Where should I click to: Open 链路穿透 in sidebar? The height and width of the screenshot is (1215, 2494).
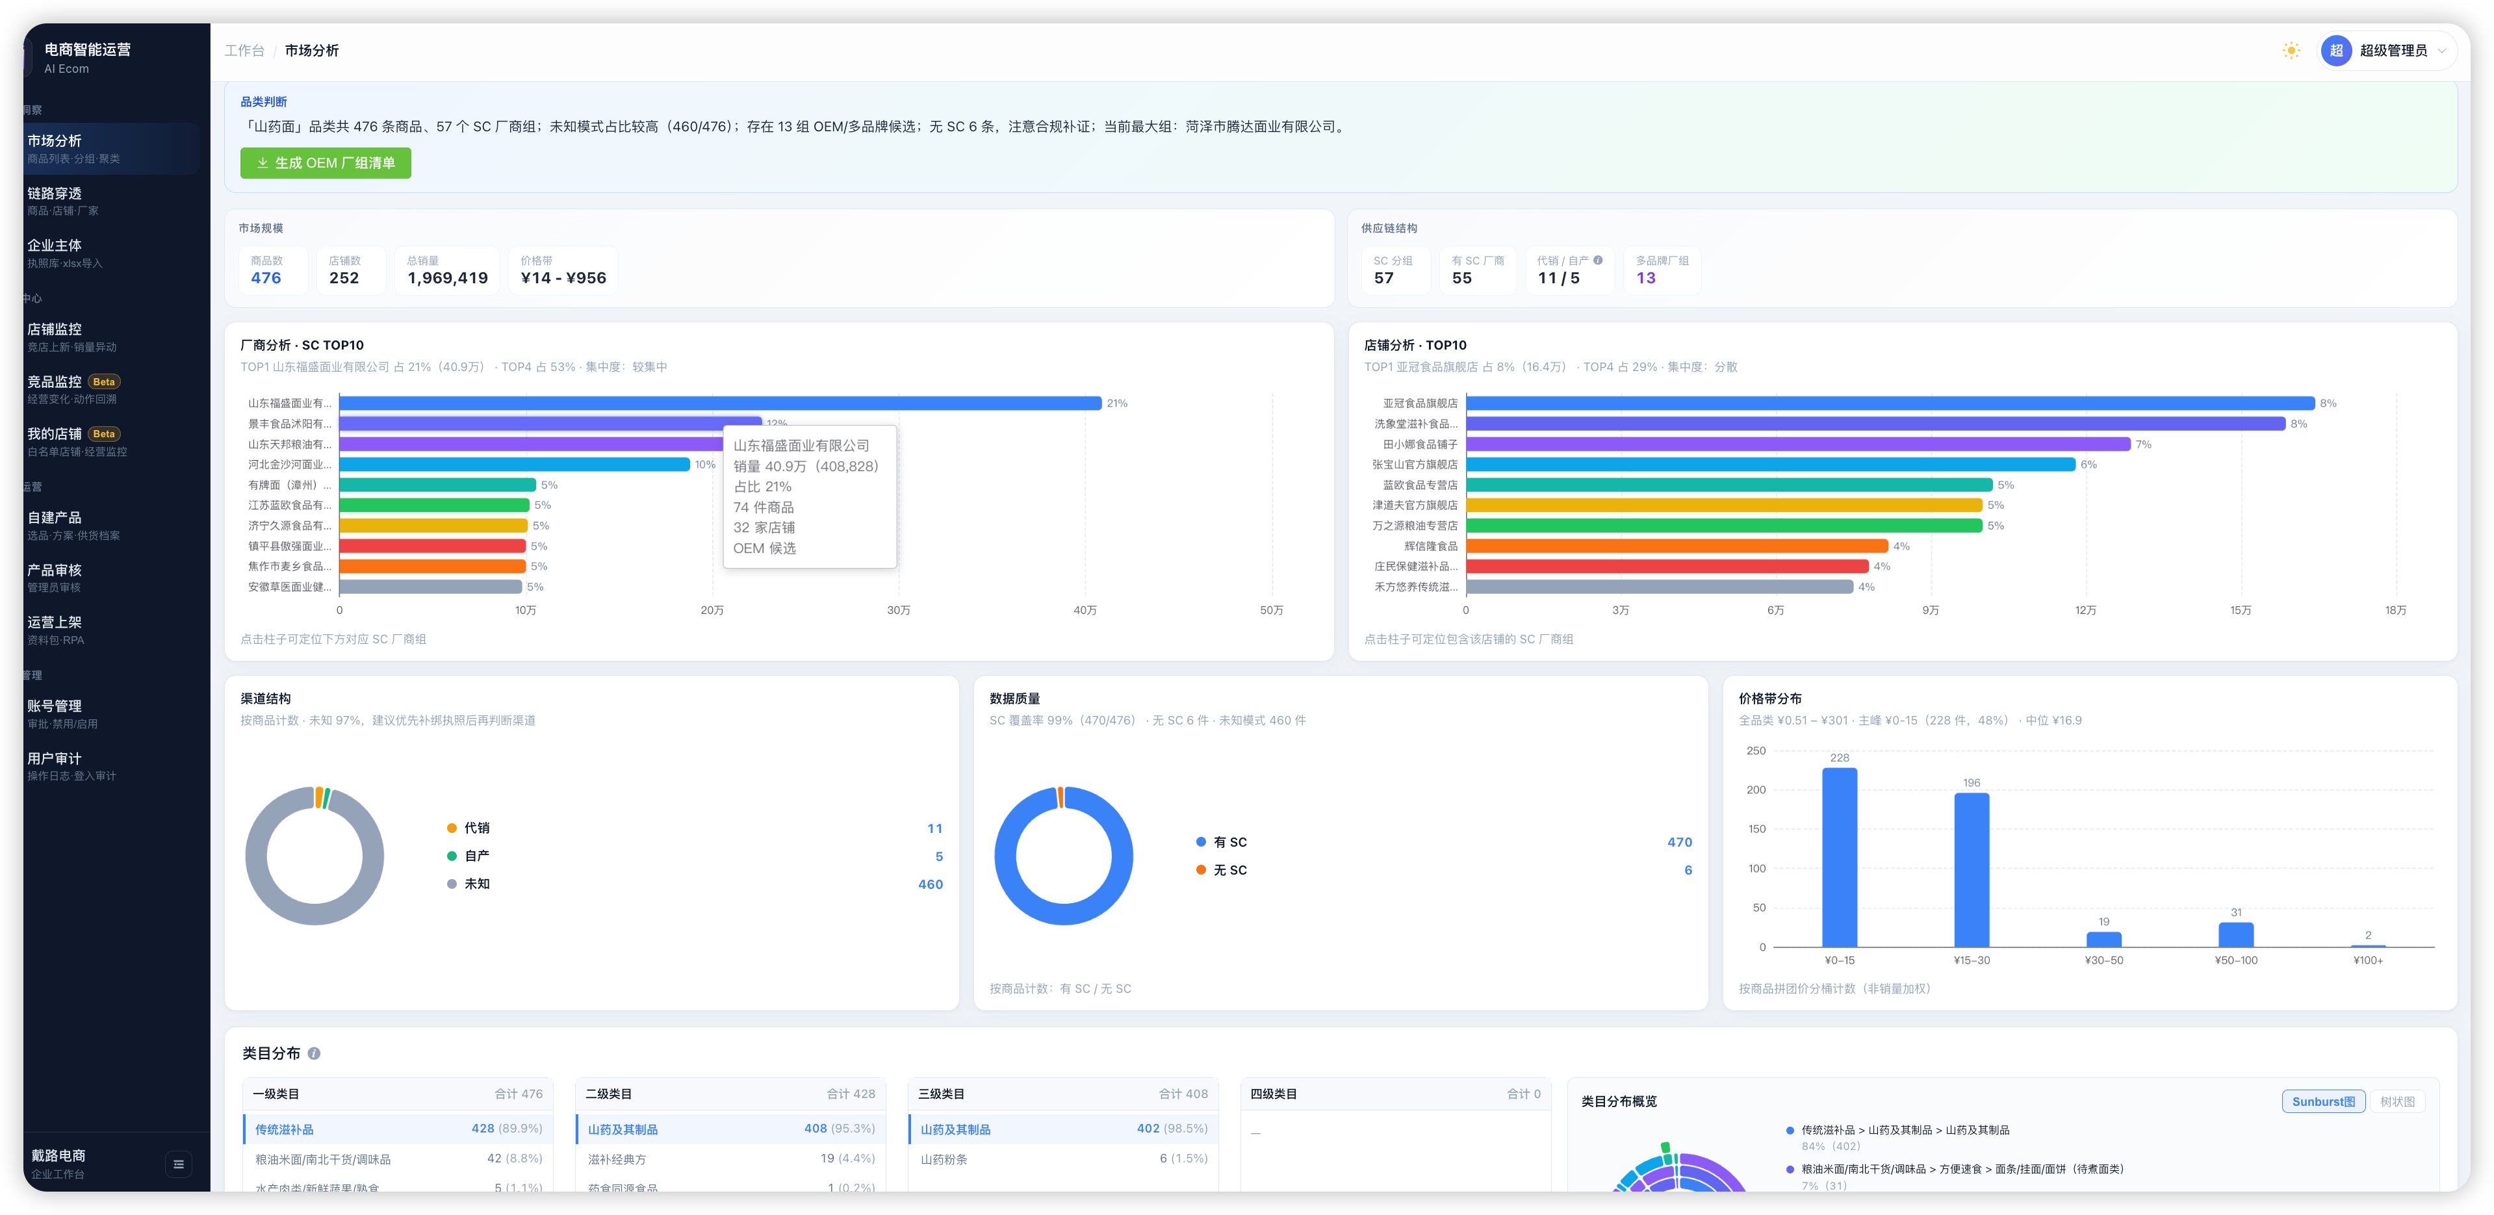pos(111,200)
